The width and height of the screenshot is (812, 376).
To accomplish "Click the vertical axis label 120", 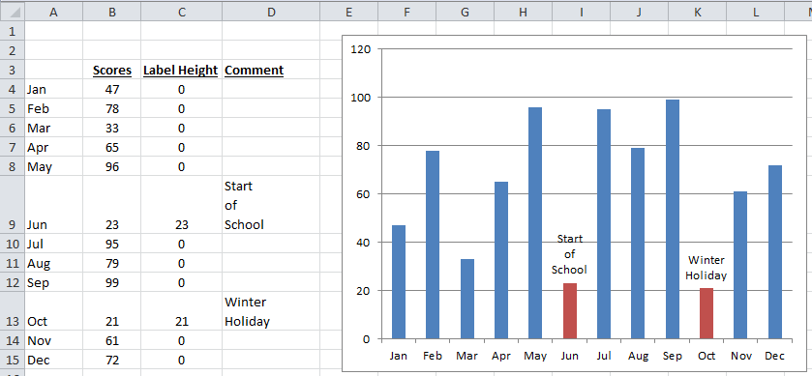I will 359,49.
